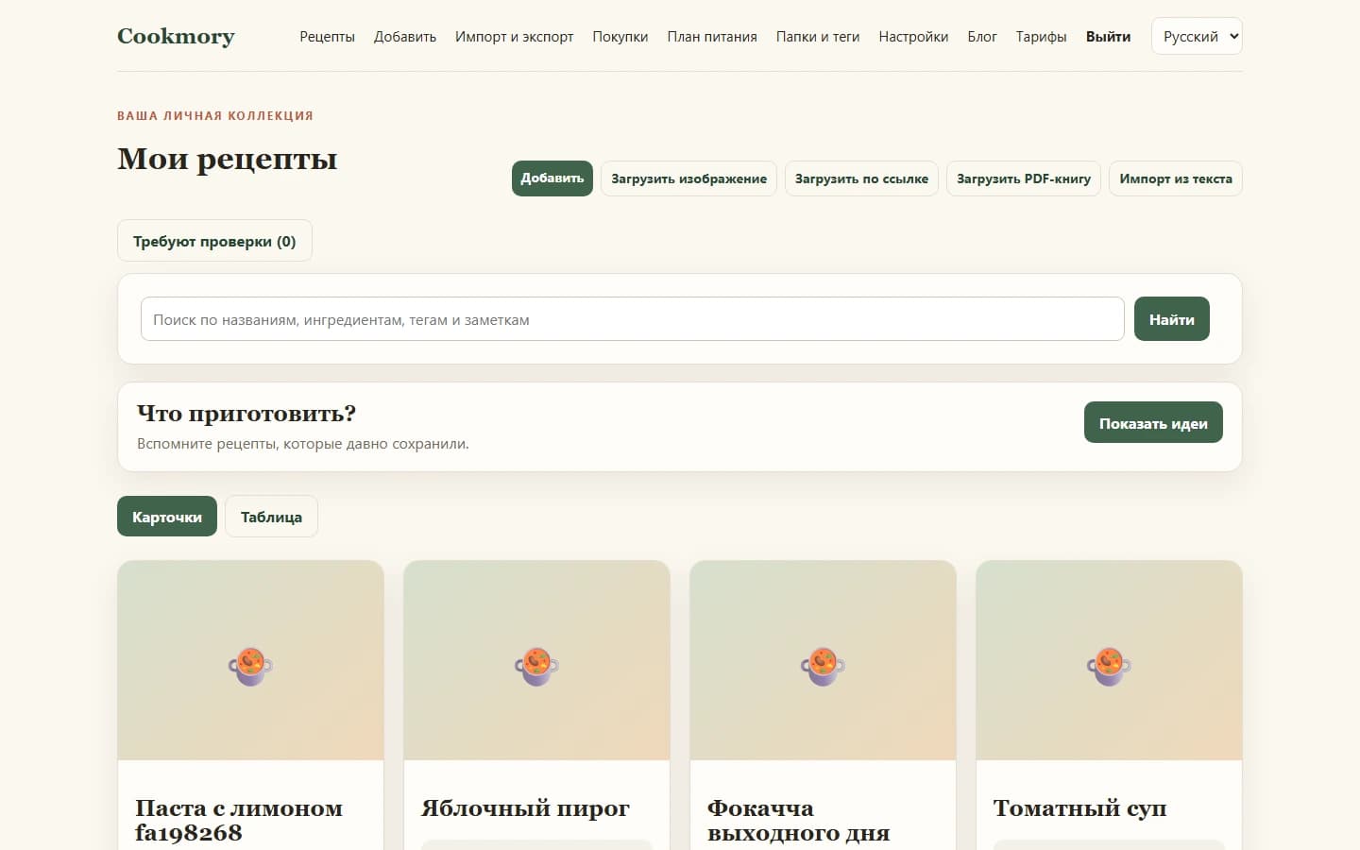The width and height of the screenshot is (1360, 850).
Task: Open the Добавить navigation item
Action: click(x=405, y=37)
